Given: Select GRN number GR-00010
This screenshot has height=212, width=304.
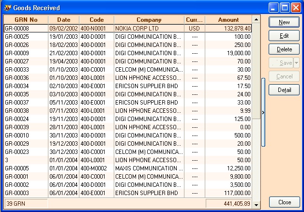Looking at the screenshot, I should [x=17, y=136].
